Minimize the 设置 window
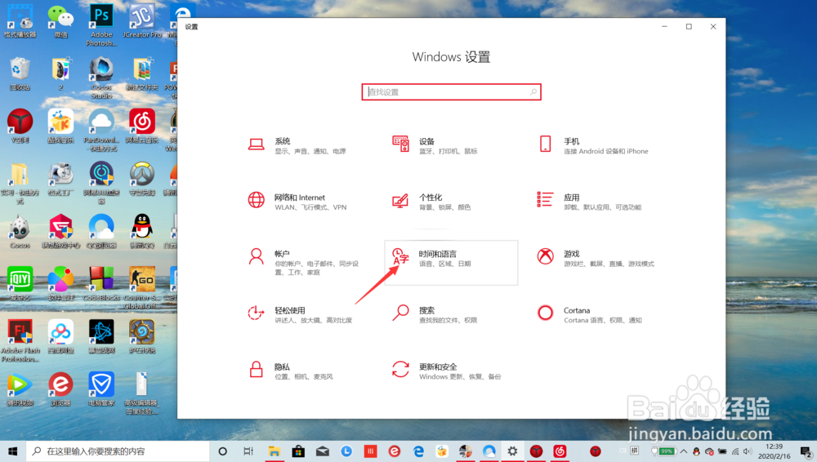817x462 pixels. click(664, 27)
